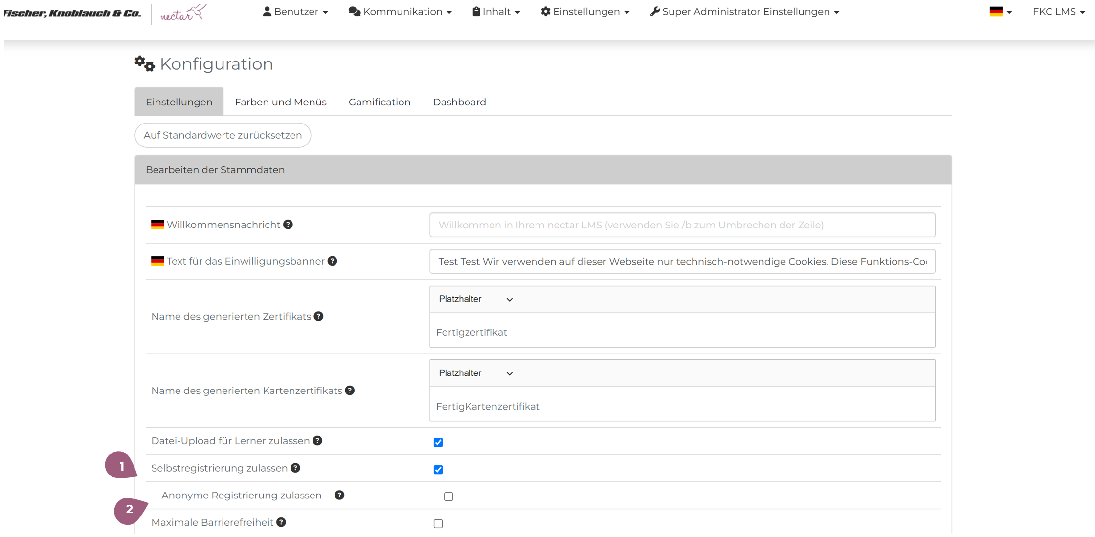This screenshot has height=537, width=1095.
Task: Enable Anonyme Registrierung zulassen checkbox
Action: tap(448, 496)
